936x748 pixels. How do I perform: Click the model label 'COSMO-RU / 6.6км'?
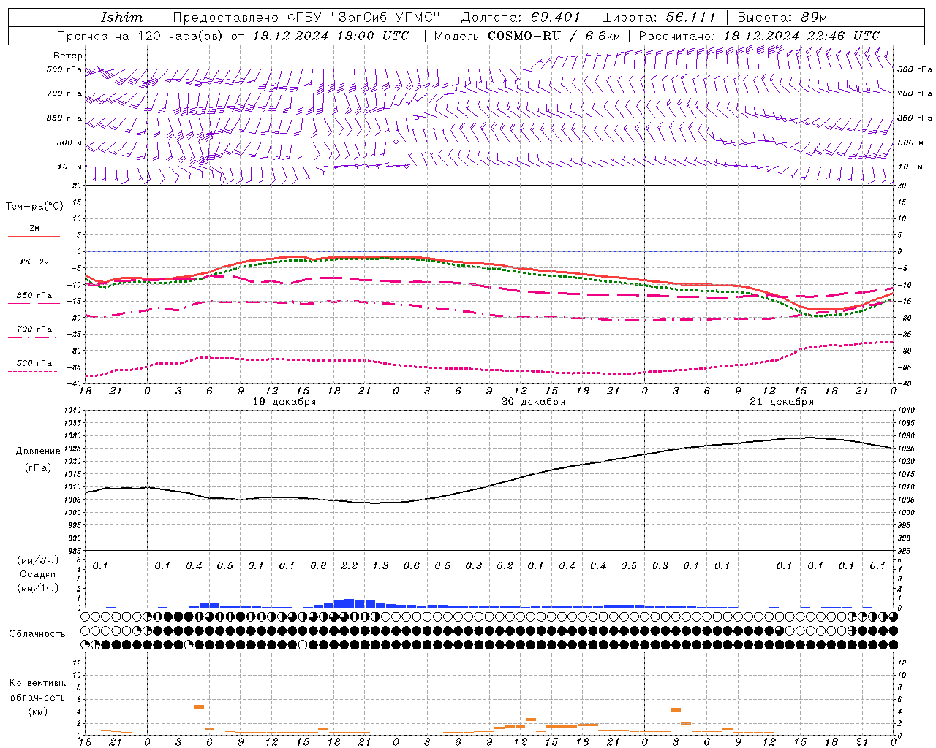coord(554,36)
